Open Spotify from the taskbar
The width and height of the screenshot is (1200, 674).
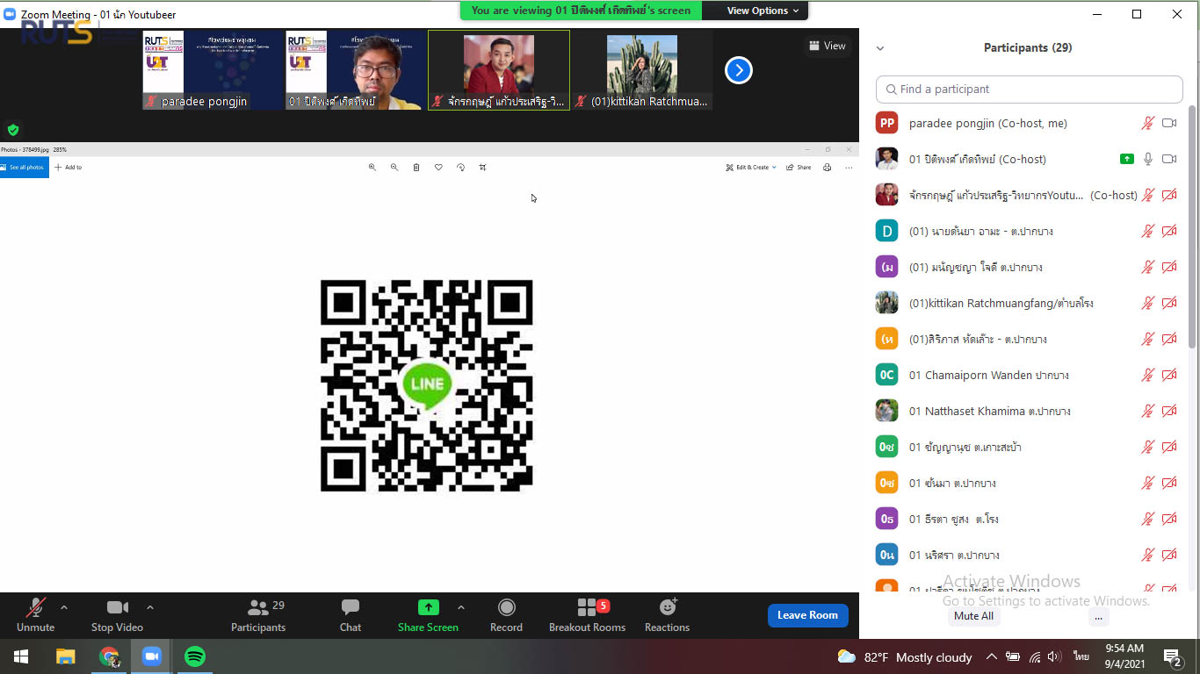[x=195, y=656]
